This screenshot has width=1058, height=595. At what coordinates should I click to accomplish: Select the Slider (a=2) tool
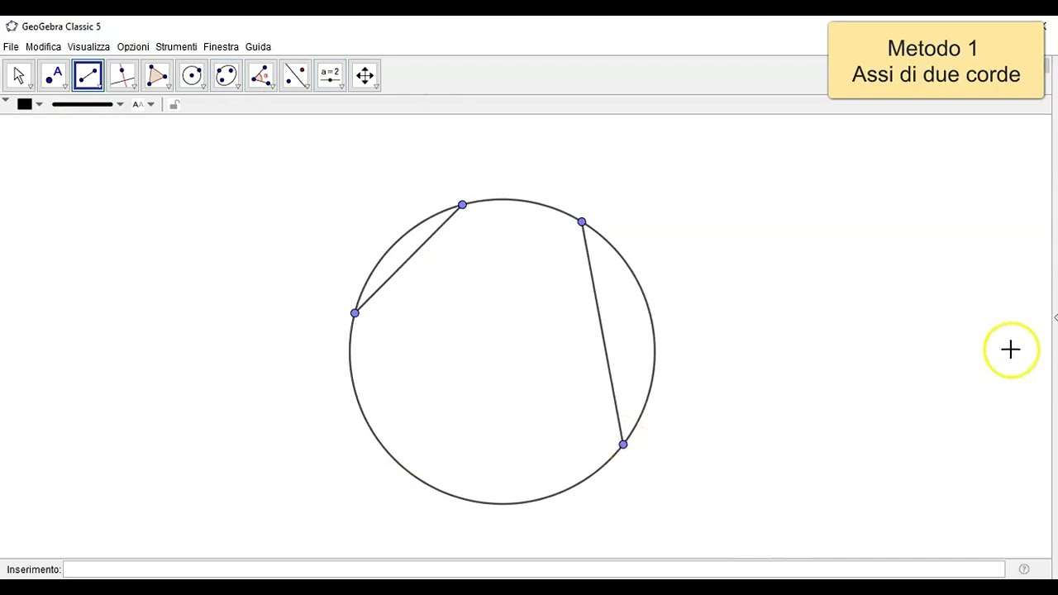point(330,75)
